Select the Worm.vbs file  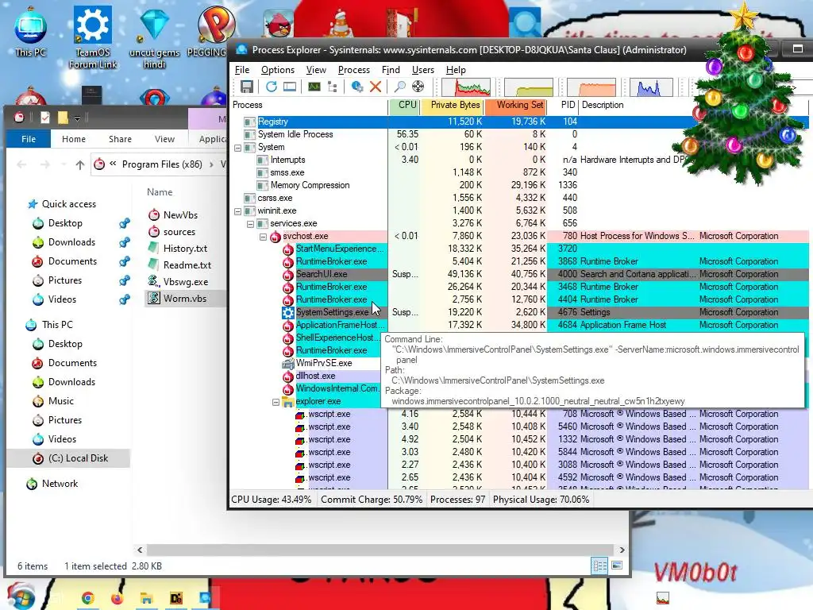pyautogui.click(x=184, y=299)
